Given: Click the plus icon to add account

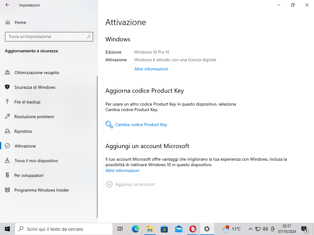Looking at the screenshot, I should [109, 184].
